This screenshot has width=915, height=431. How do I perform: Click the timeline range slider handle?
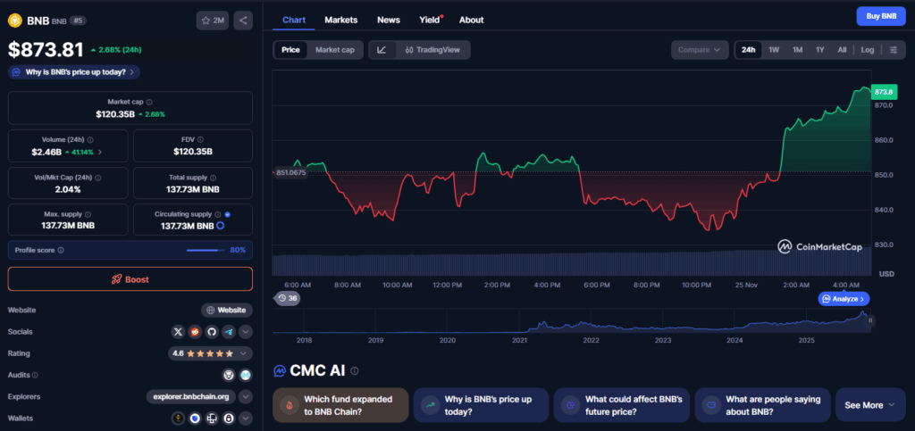[x=870, y=319]
